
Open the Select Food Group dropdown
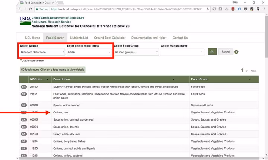pos(136,52)
